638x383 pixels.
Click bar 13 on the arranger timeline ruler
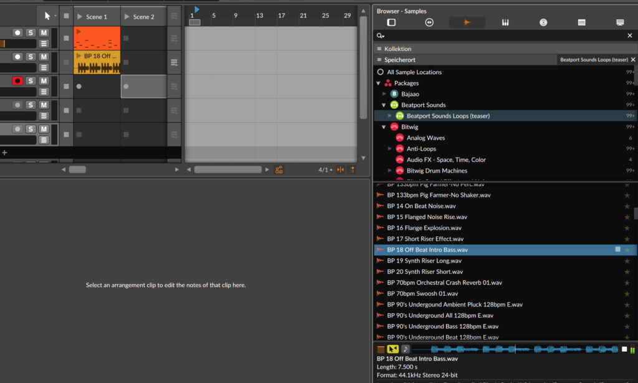259,16
